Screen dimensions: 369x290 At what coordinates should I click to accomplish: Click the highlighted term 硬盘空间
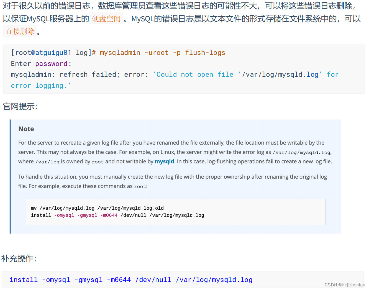click(106, 19)
